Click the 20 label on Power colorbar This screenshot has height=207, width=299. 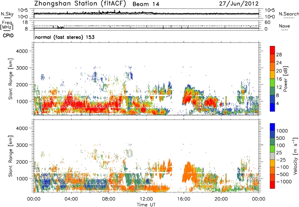279,71
